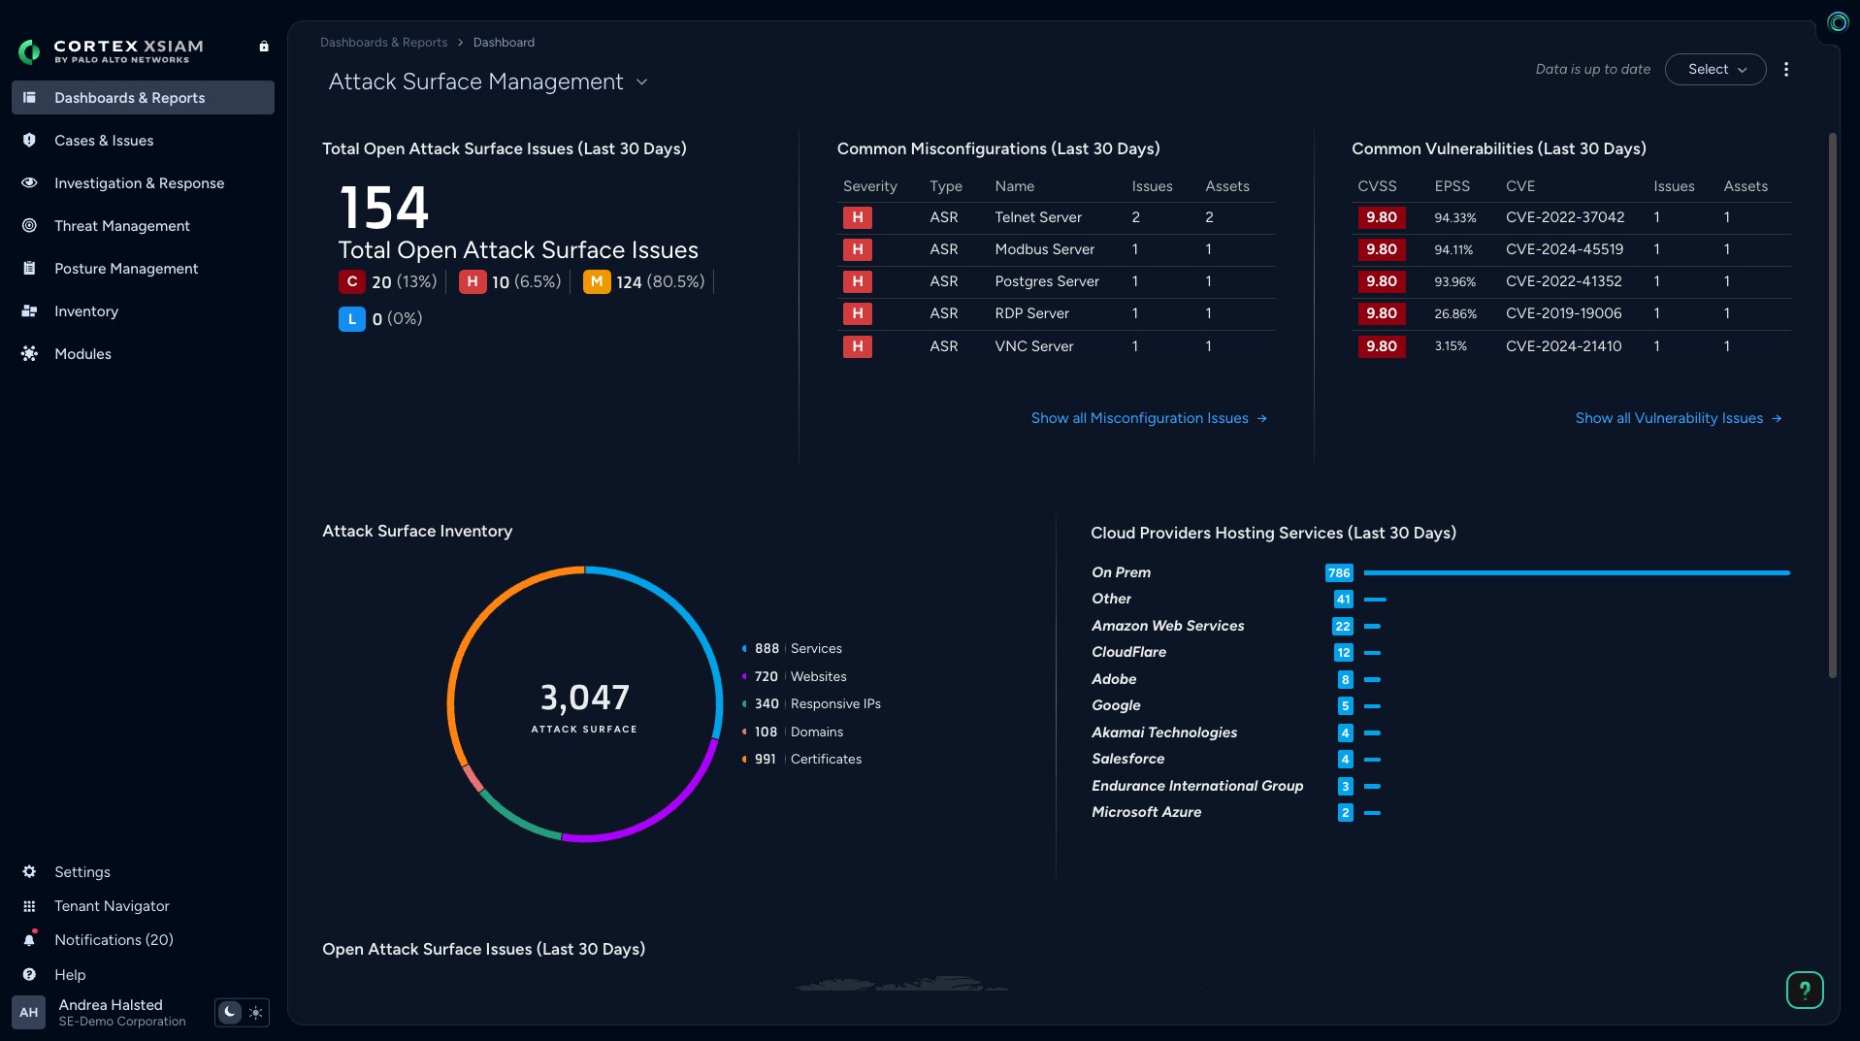Viewport: 1860px width, 1041px height.
Task: Click the Critical severity red C badge
Action: (351, 282)
